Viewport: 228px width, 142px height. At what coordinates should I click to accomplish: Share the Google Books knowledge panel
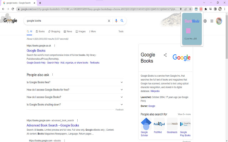(165, 55)
